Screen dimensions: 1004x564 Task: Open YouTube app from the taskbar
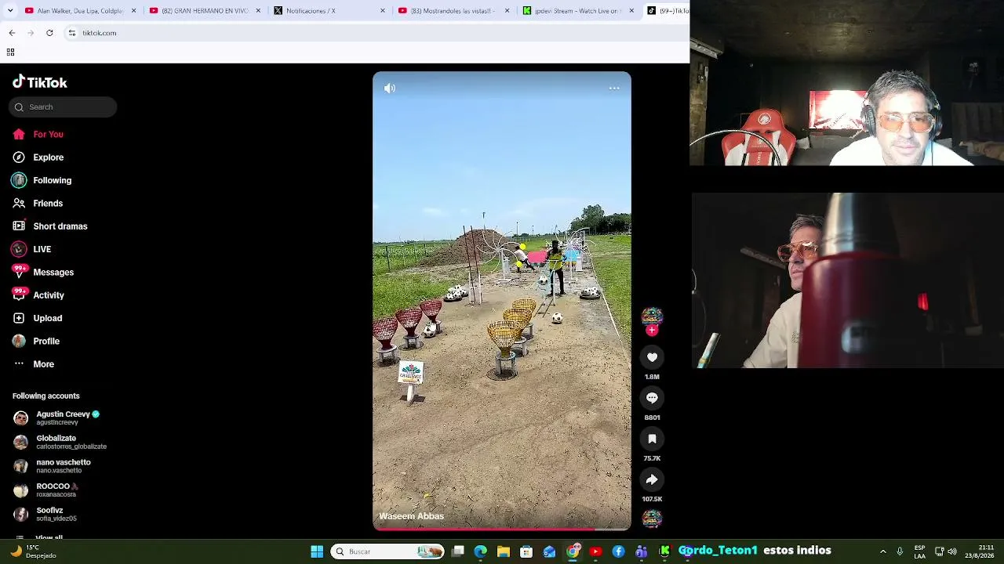pyautogui.click(x=596, y=551)
